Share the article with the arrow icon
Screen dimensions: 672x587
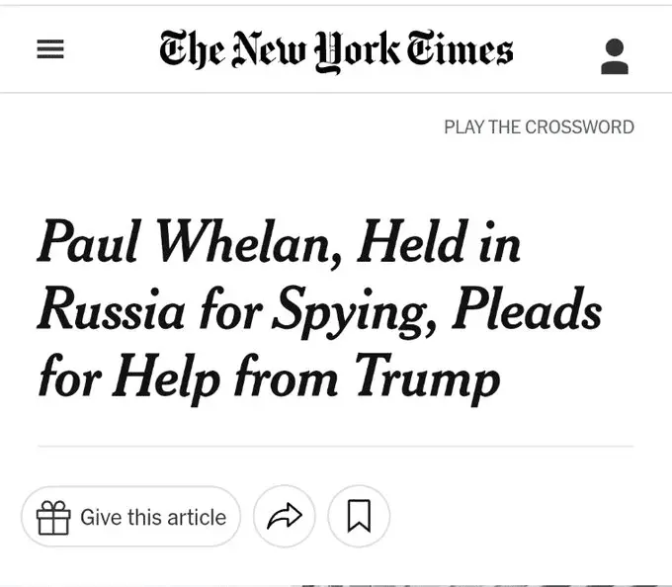point(285,516)
